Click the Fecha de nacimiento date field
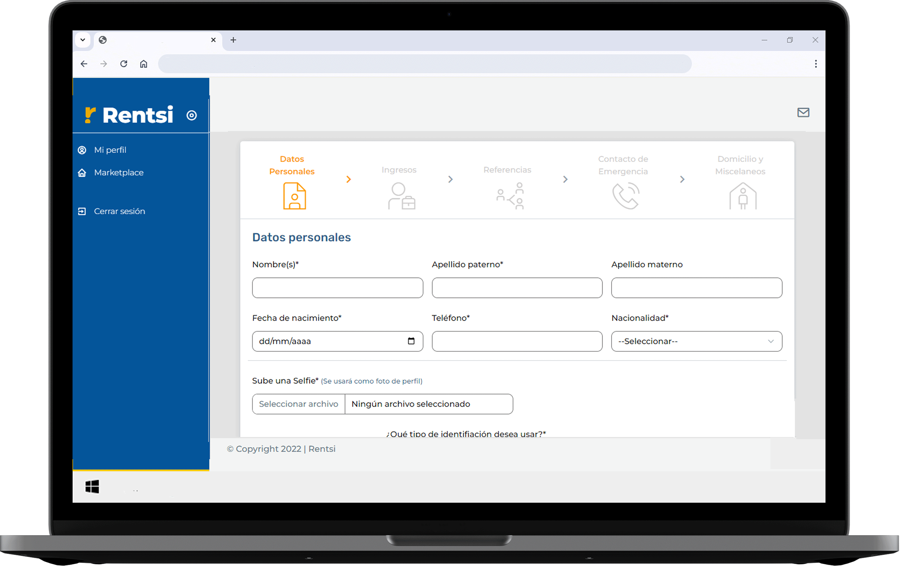Viewport: 900px width, 566px height. 338,341
